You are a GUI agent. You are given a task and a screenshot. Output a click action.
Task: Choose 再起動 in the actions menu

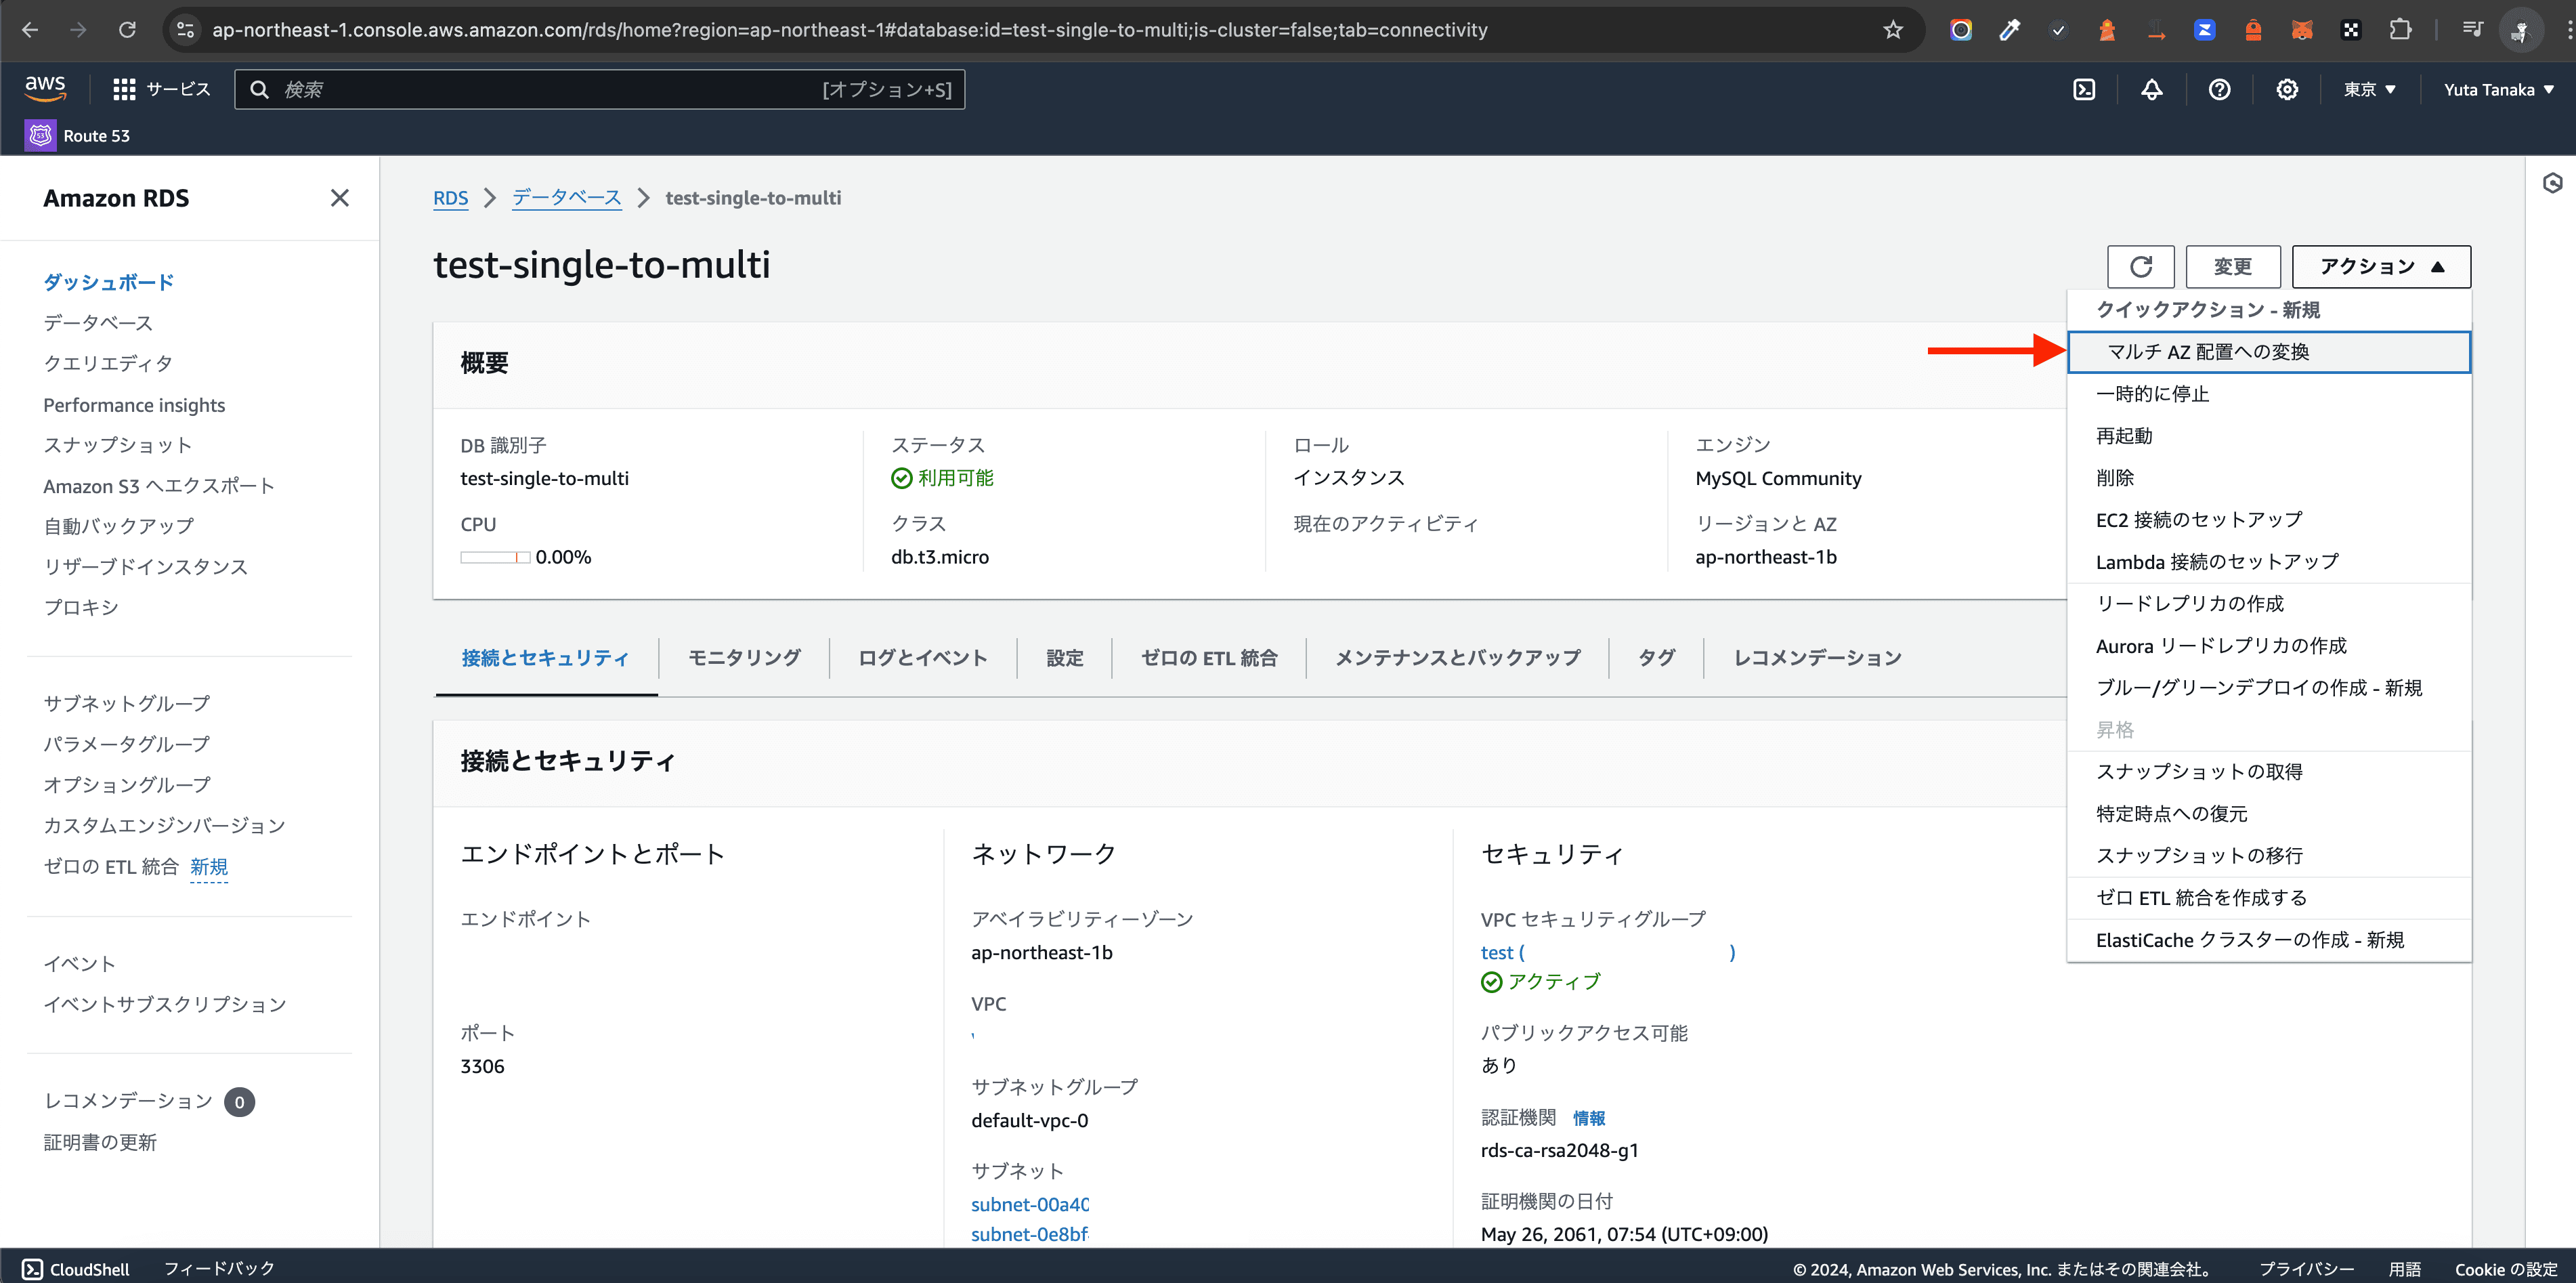(x=2268, y=436)
